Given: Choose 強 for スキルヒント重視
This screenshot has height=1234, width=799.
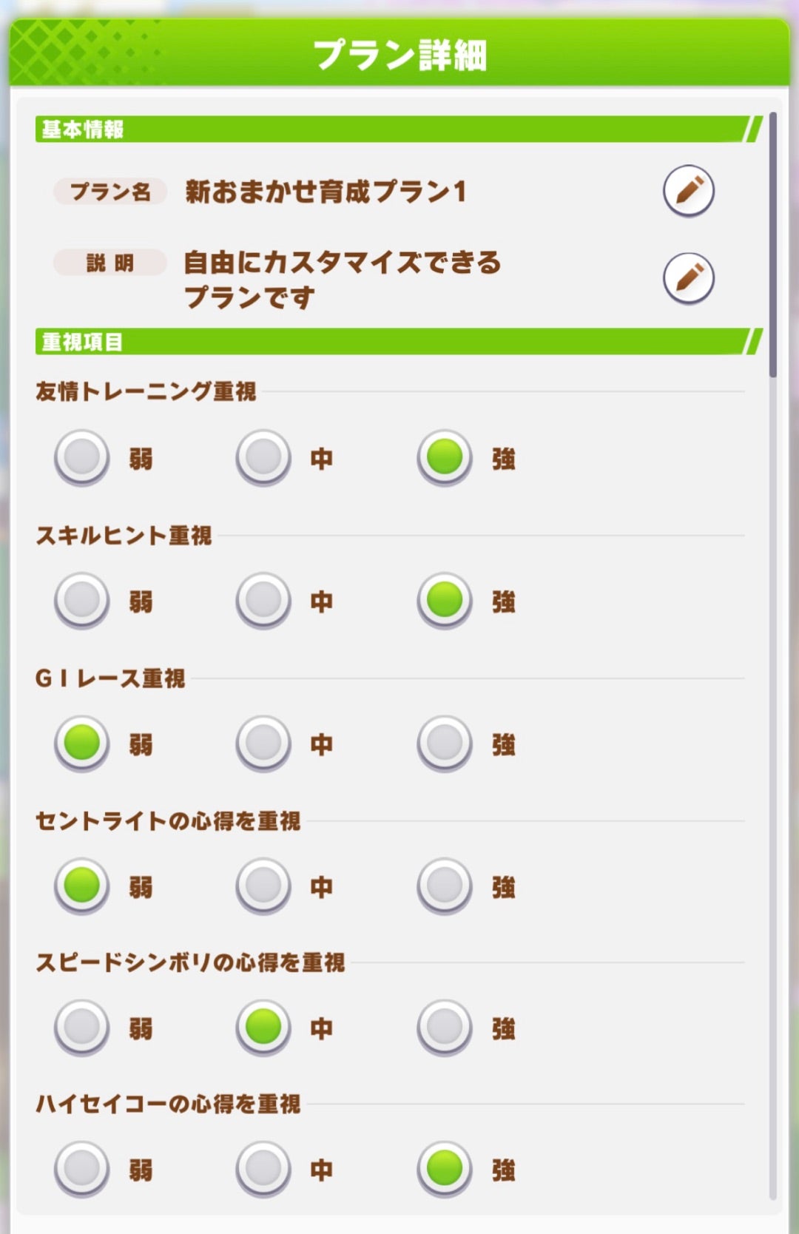Looking at the screenshot, I should (x=445, y=600).
